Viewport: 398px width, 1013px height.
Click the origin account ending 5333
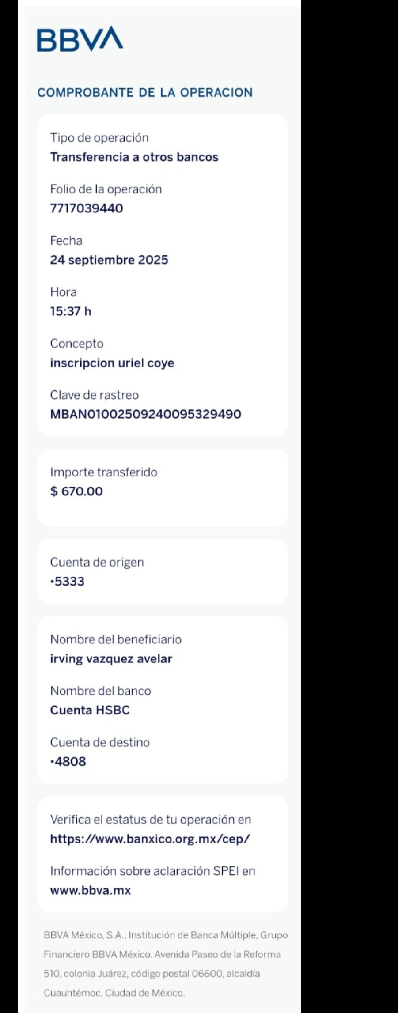pyautogui.click(x=68, y=581)
